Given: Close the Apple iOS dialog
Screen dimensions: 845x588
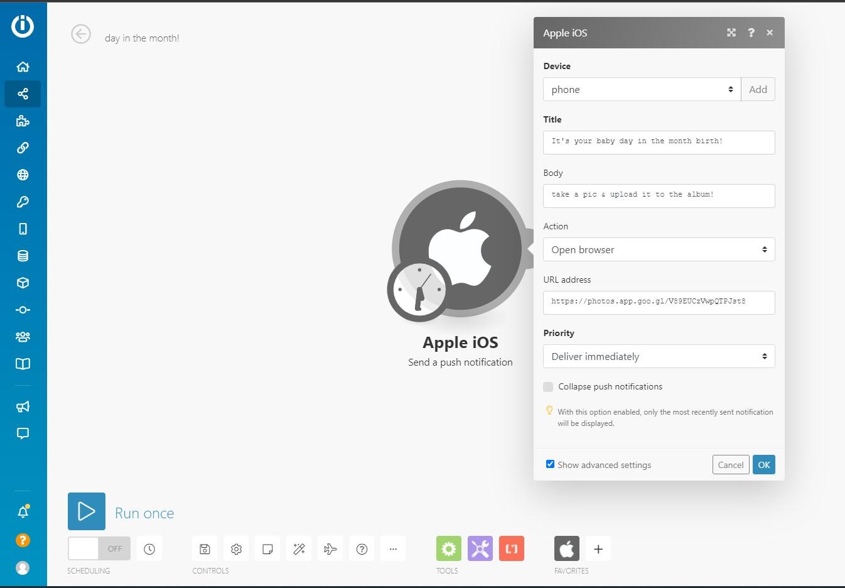Looking at the screenshot, I should pos(770,33).
